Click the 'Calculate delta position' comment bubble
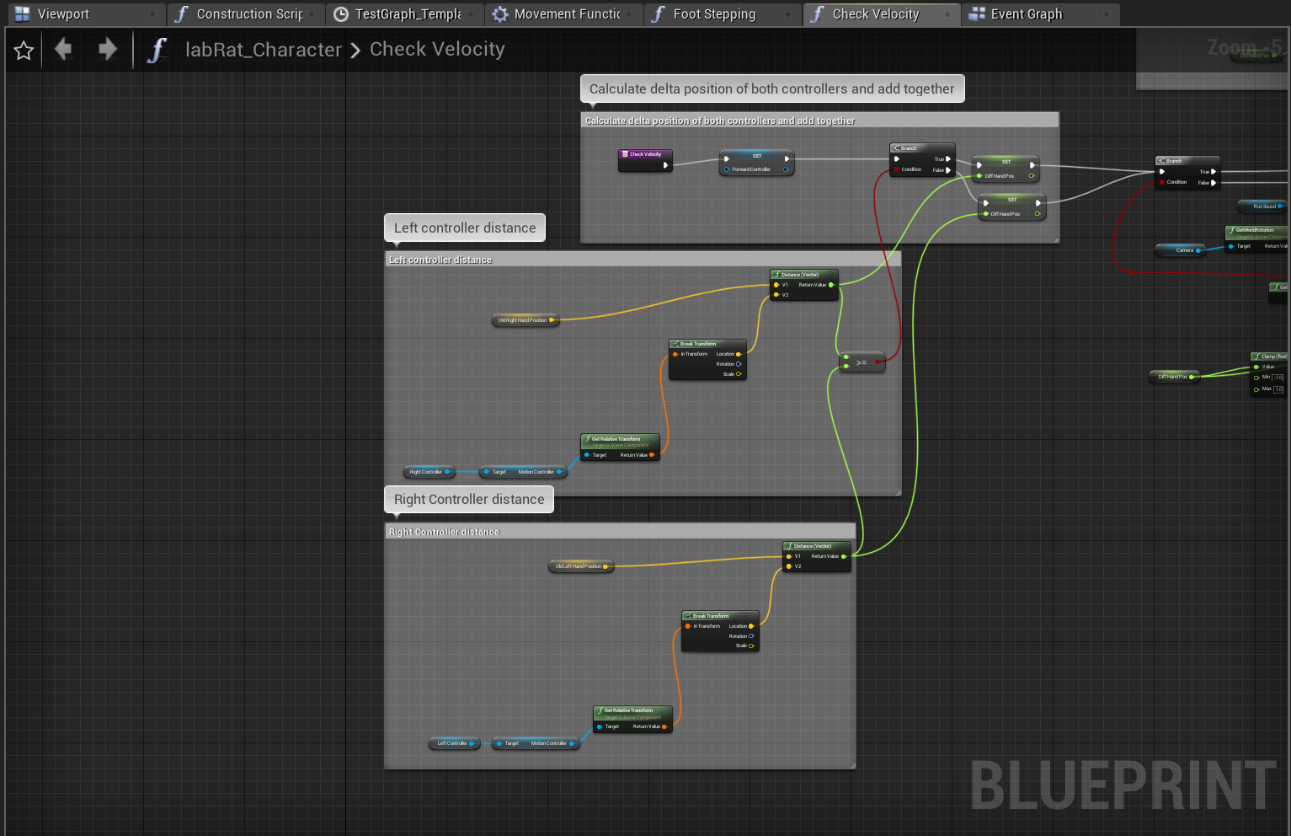 [772, 88]
